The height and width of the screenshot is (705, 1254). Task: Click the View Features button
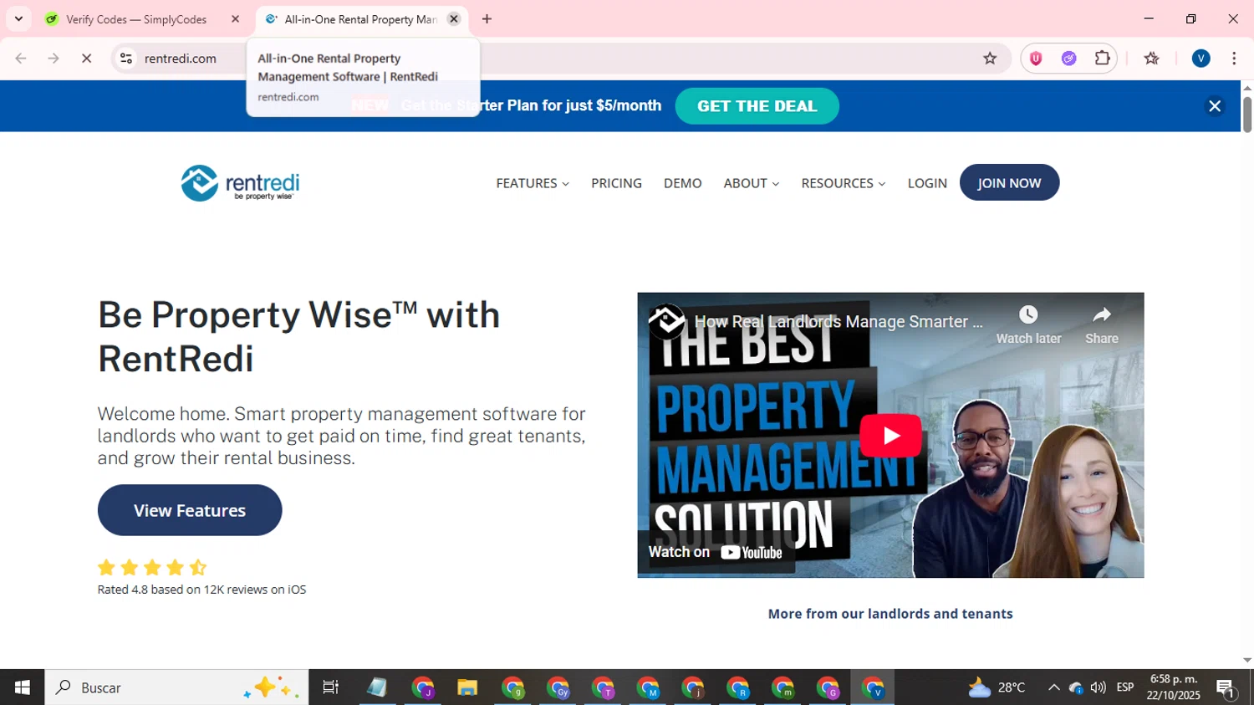[190, 510]
